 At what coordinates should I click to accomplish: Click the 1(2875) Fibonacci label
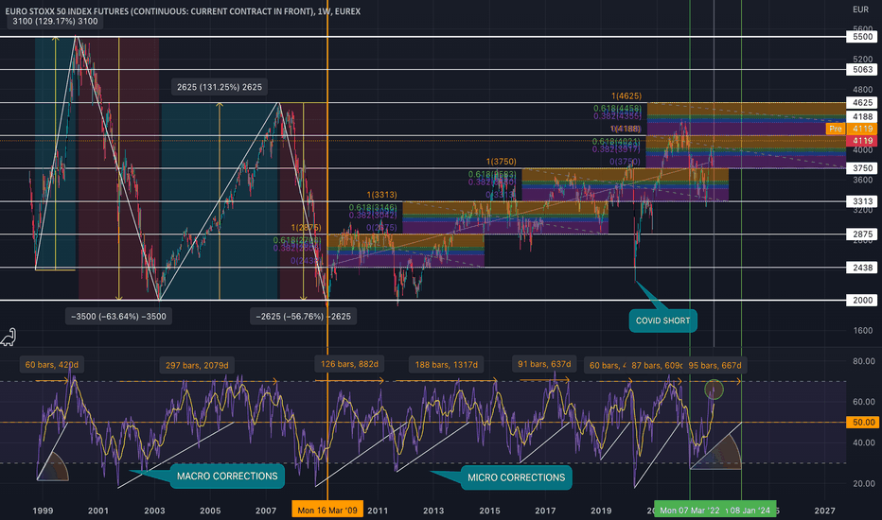coord(306,227)
